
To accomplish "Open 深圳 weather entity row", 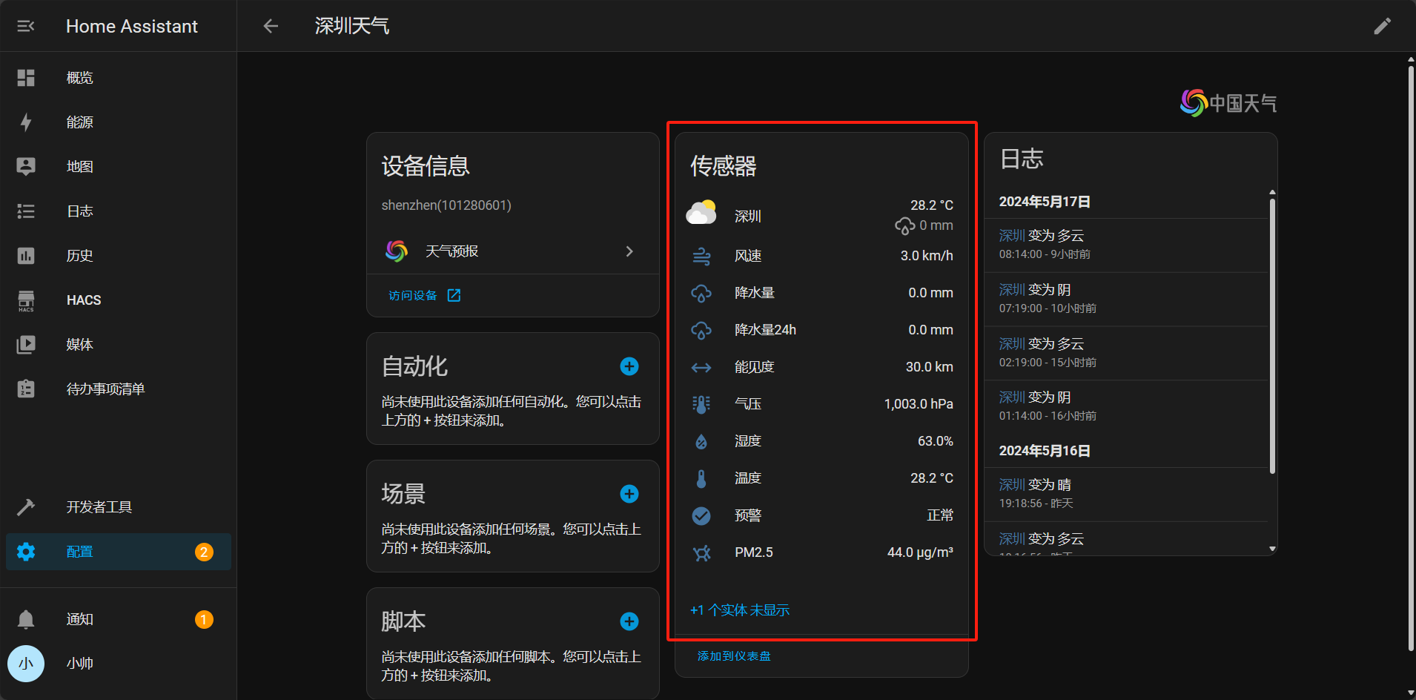I will point(821,216).
